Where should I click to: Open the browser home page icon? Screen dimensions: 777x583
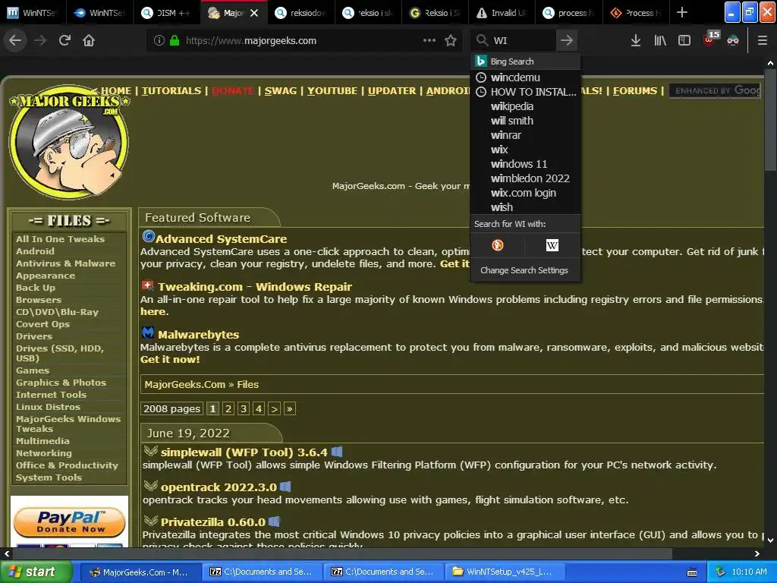coord(89,40)
